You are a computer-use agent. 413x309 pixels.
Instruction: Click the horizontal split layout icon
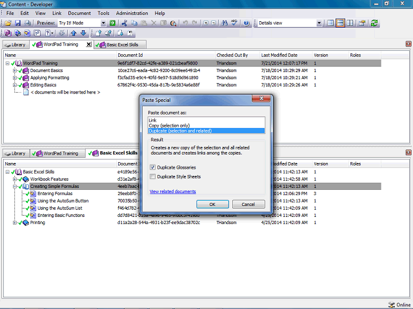pos(340,23)
